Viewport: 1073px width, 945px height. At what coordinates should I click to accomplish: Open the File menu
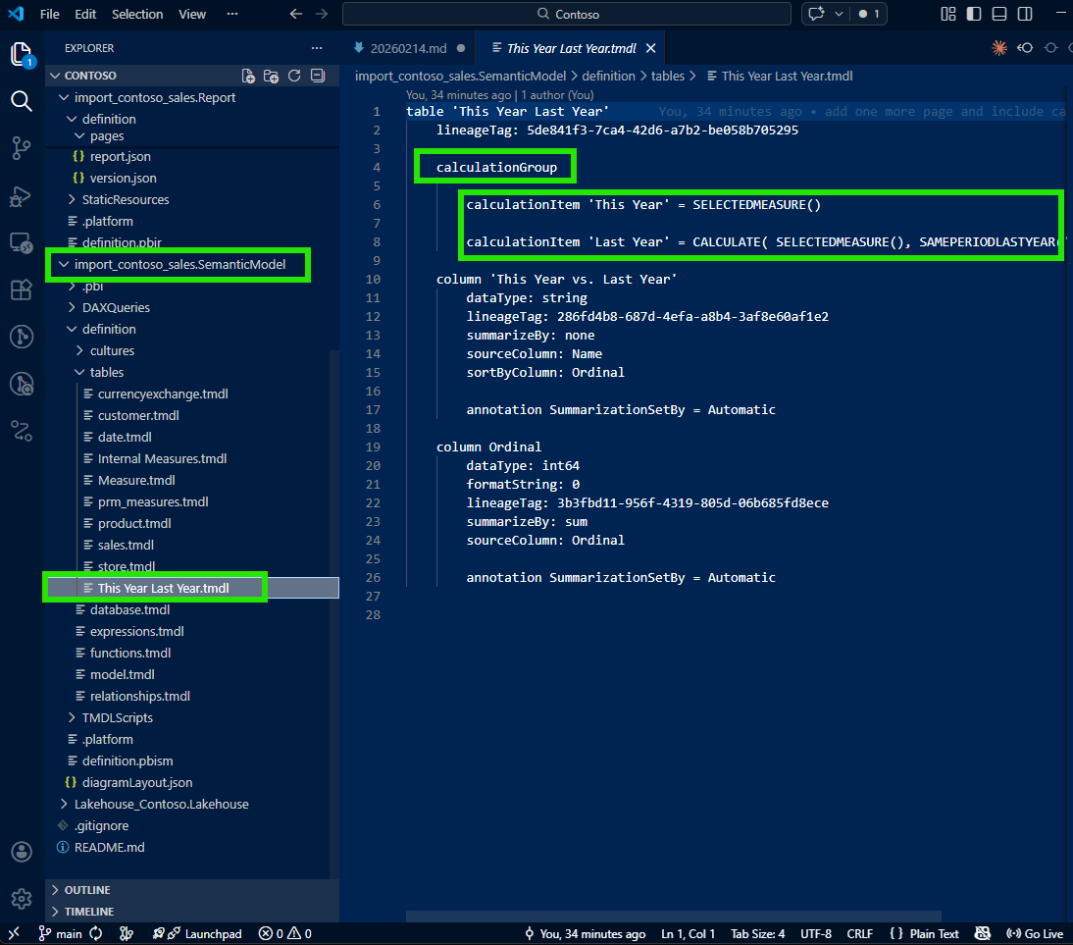pyautogui.click(x=50, y=14)
